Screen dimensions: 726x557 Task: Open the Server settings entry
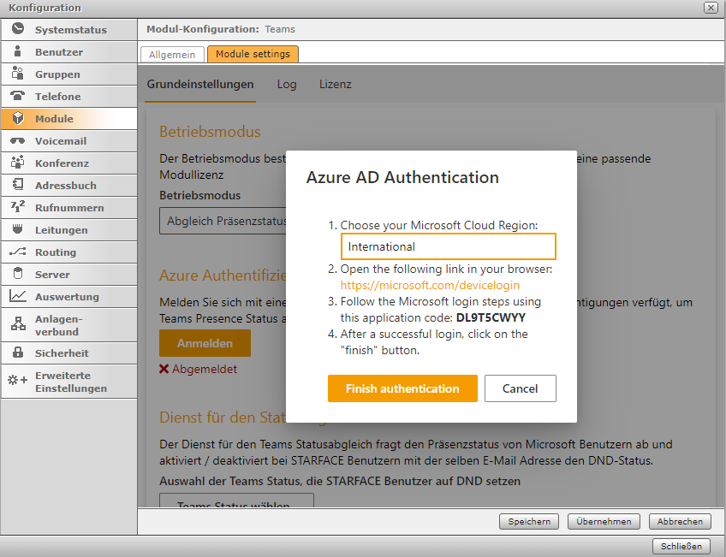click(69, 275)
